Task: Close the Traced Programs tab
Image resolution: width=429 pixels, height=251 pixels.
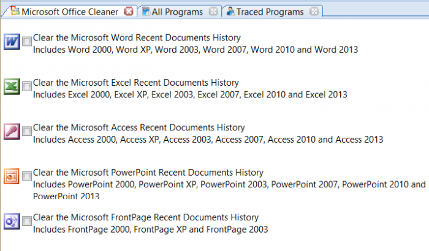Action: 314,11
